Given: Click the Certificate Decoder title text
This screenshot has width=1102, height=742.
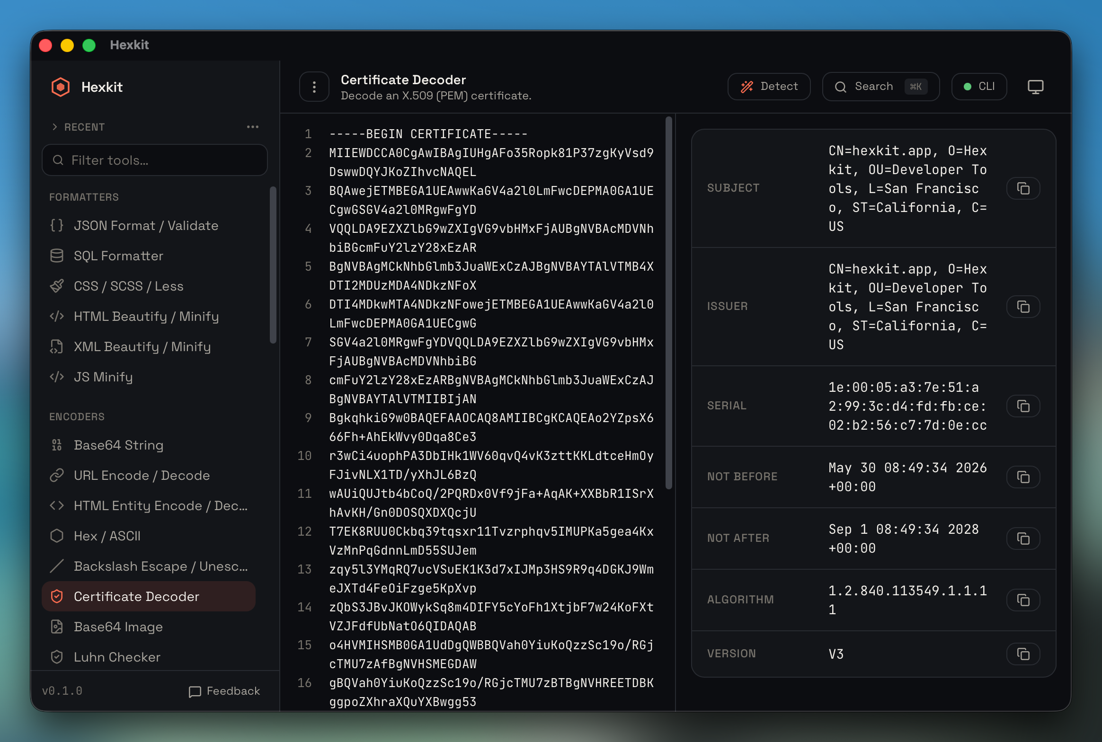Looking at the screenshot, I should (403, 79).
